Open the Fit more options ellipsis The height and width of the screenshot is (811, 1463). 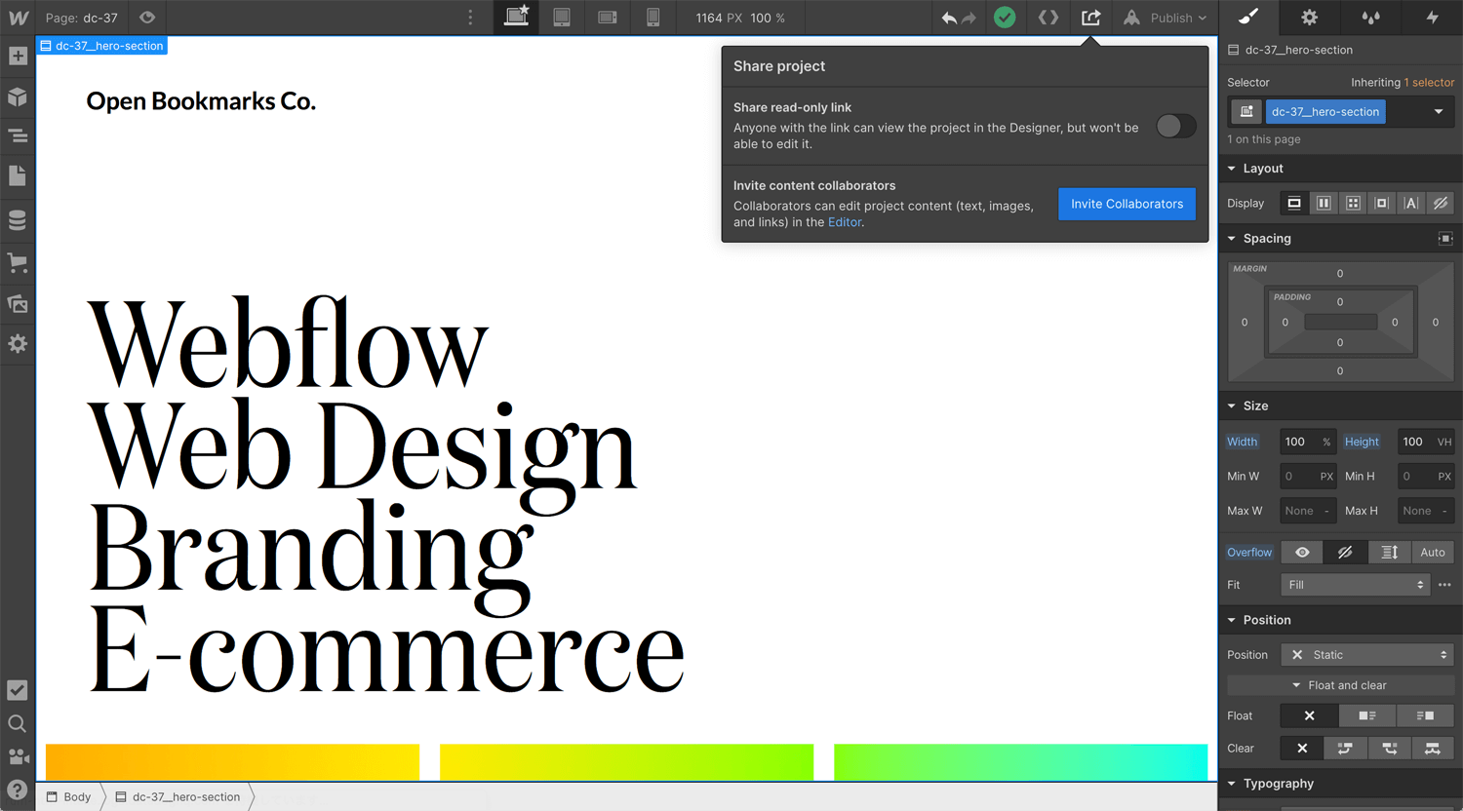tap(1444, 585)
